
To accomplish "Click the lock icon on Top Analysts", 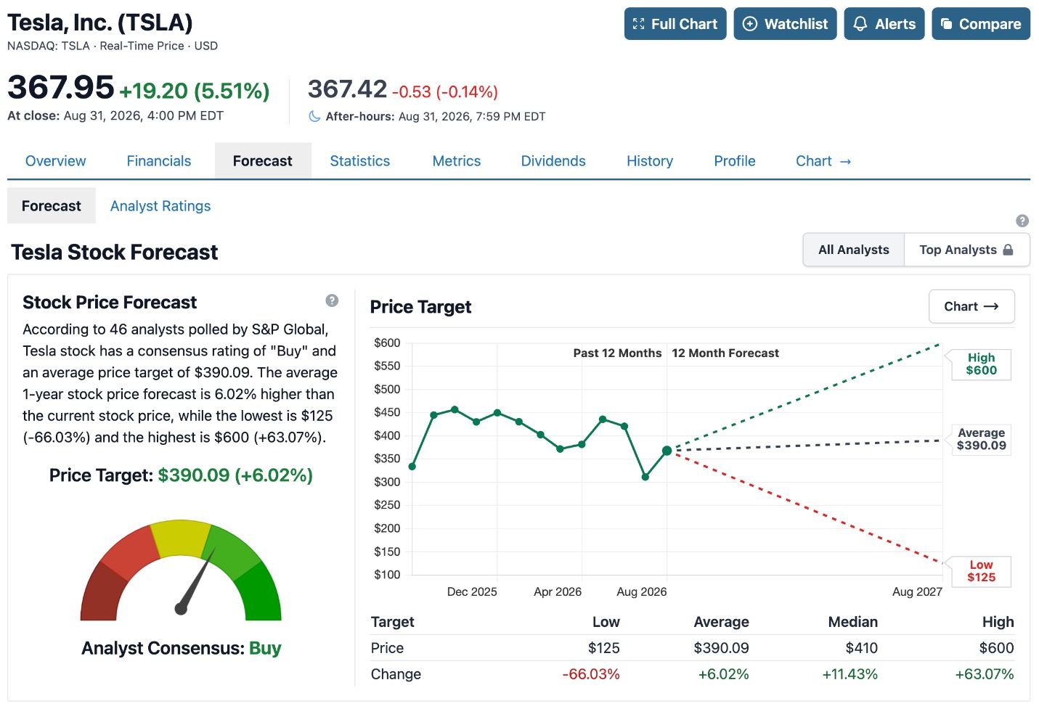I will (x=1008, y=250).
